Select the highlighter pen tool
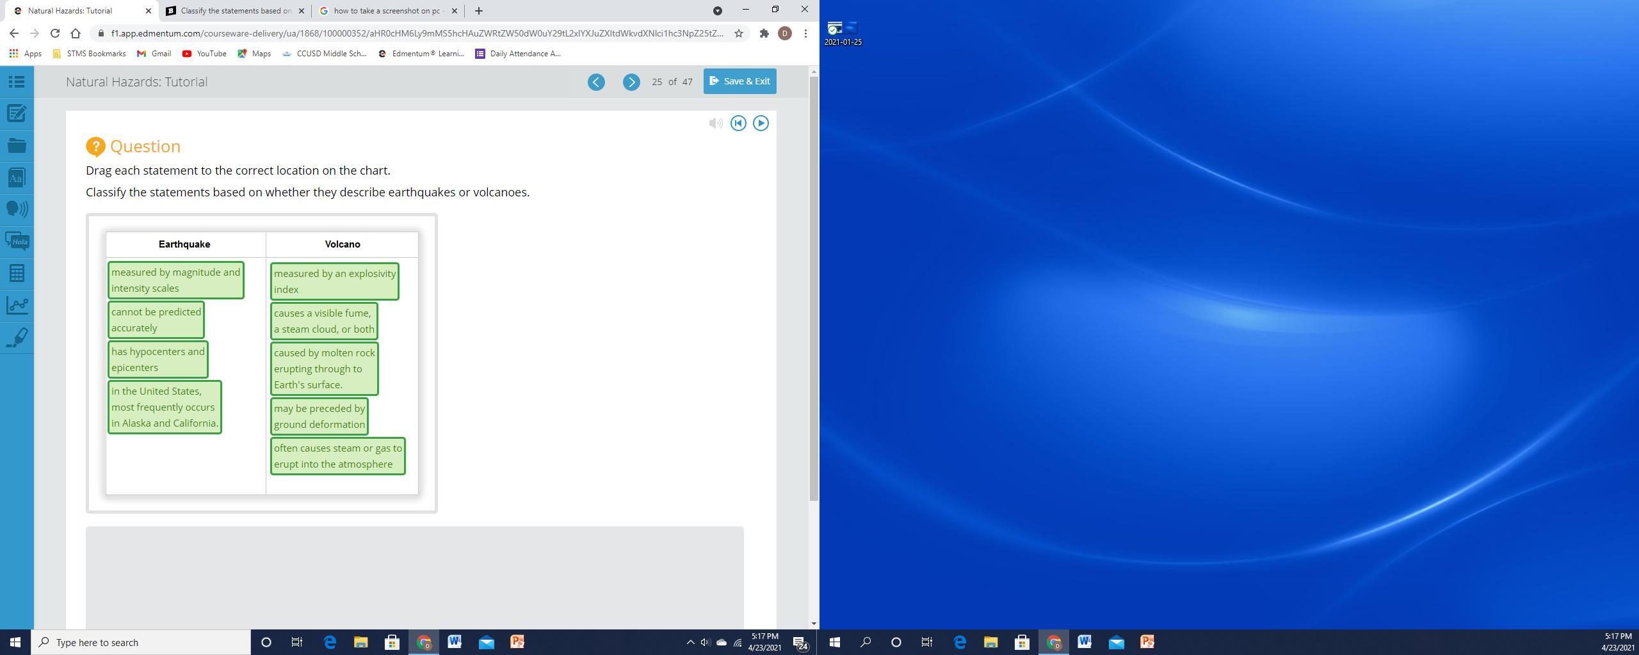Image resolution: width=1639 pixels, height=655 pixels. pos(17,337)
